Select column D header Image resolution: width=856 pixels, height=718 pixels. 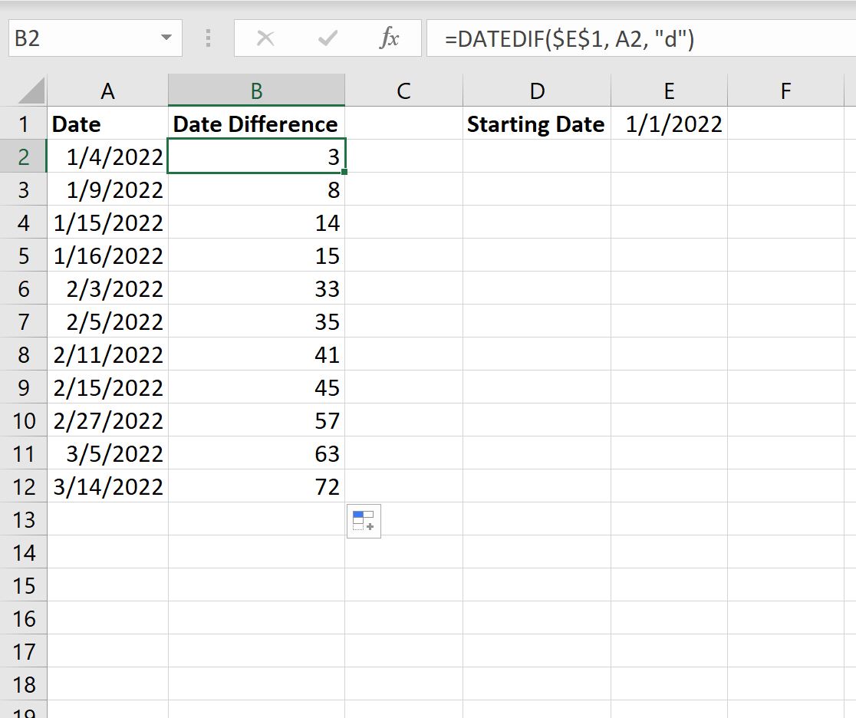tap(537, 91)
